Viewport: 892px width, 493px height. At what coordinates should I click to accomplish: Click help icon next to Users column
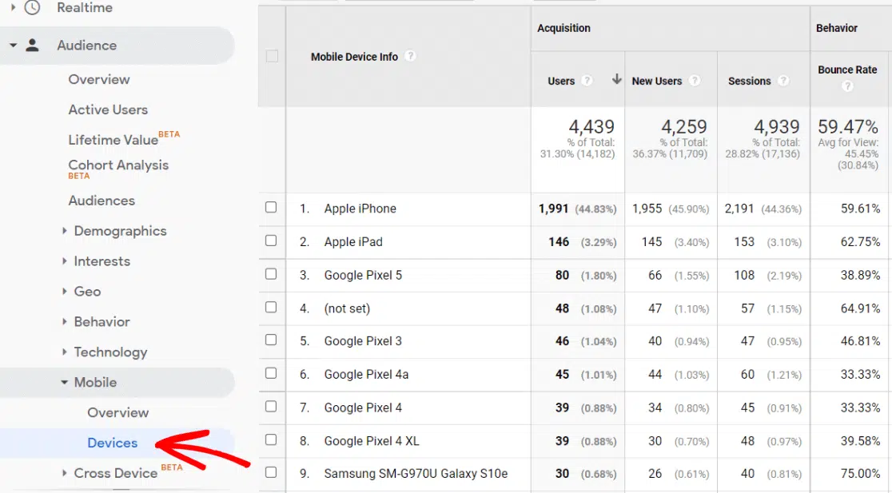pos(587,81)
